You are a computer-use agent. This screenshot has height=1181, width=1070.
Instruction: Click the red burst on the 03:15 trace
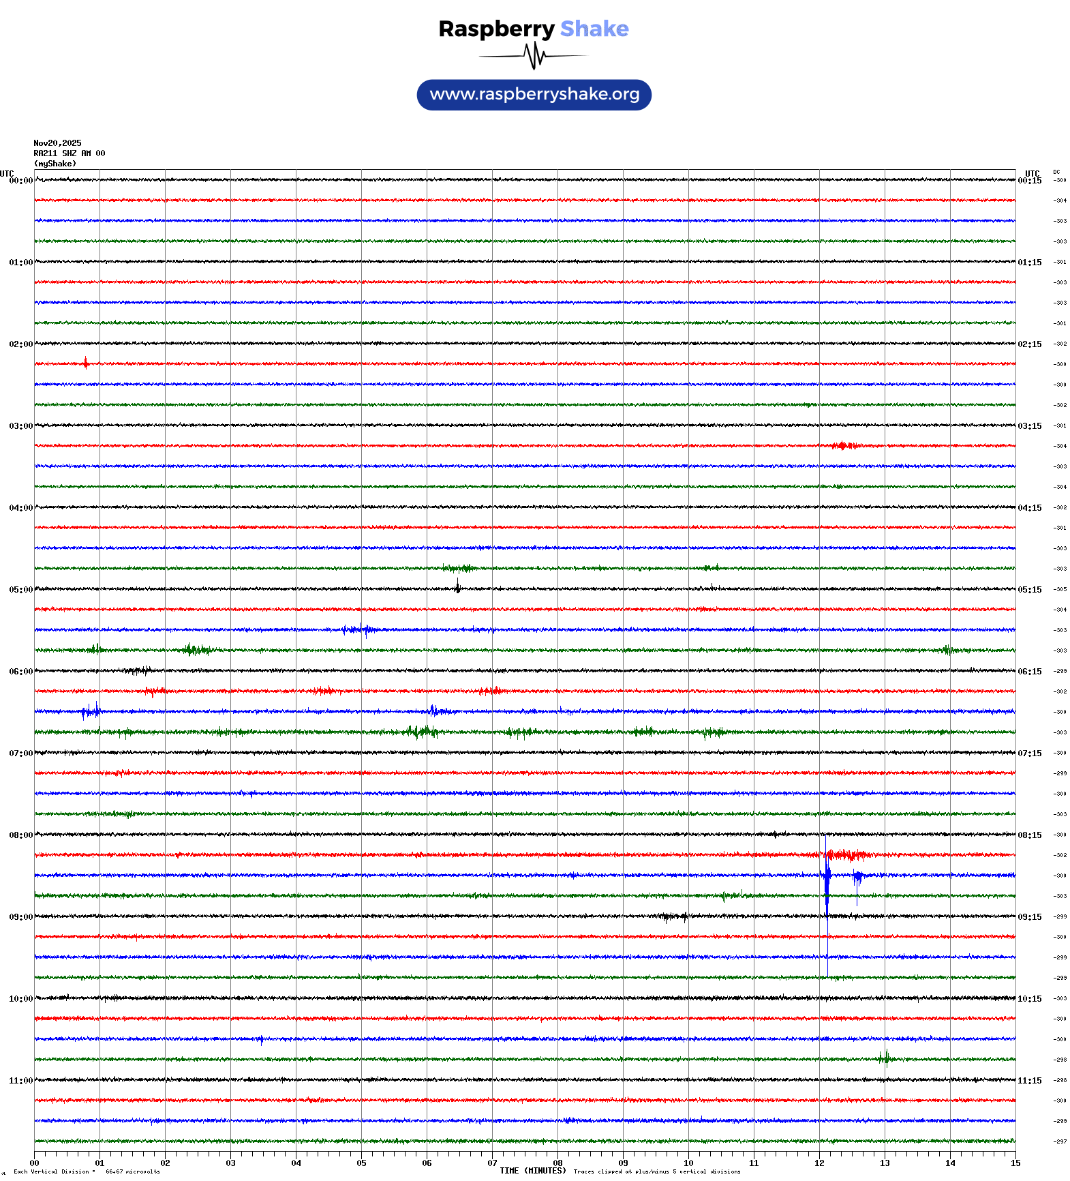(x=843, y=445)
